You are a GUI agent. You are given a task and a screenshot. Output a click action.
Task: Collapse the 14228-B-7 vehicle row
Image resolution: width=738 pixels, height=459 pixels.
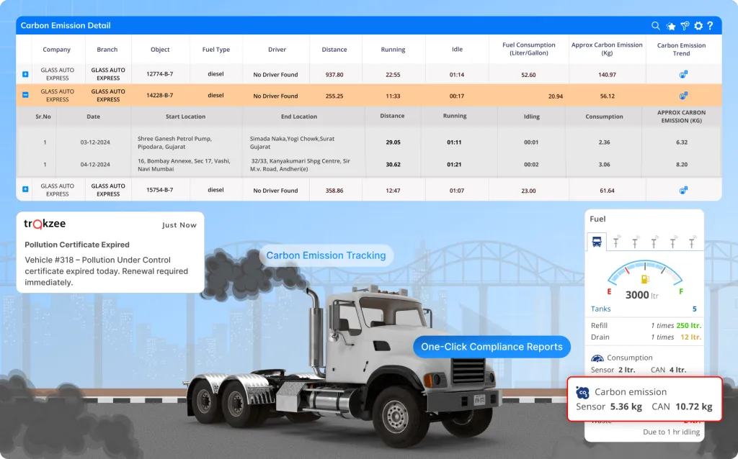click(25, 95)
